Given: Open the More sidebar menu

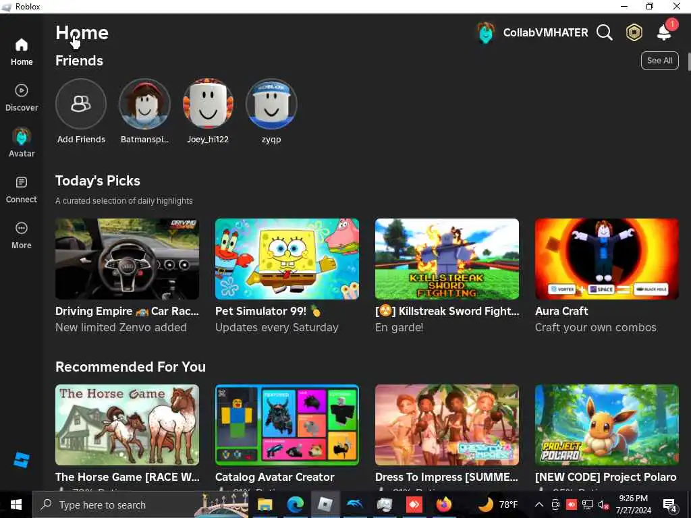Looking at the screenshot, I should [22, 235].
